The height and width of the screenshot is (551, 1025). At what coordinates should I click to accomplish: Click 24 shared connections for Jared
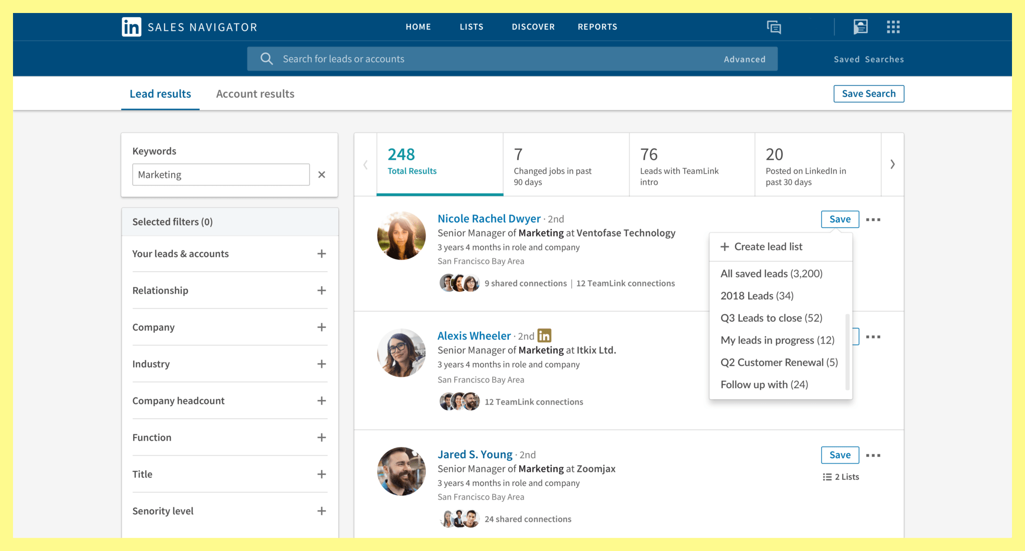click(x=528, y=519)
